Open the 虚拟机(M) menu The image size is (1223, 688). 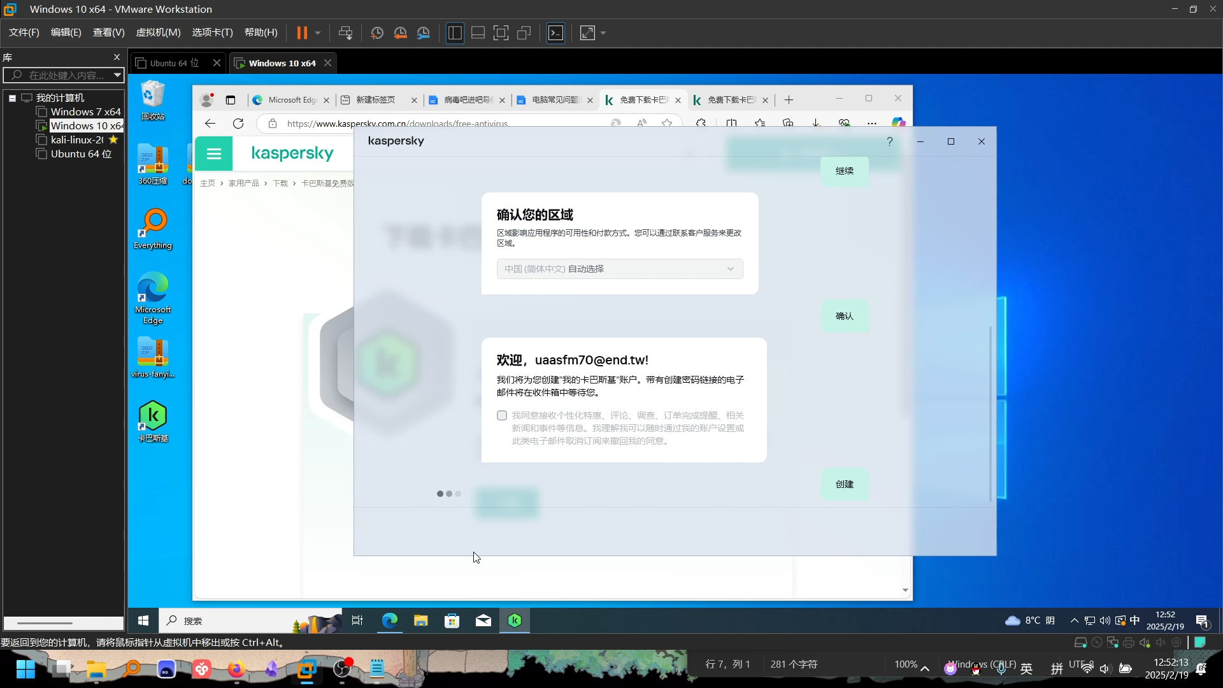coord(158,32)
